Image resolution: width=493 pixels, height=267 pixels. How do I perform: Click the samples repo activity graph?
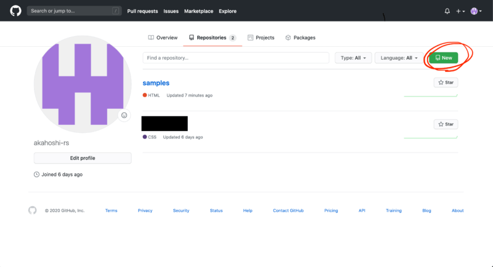[431, 95]
